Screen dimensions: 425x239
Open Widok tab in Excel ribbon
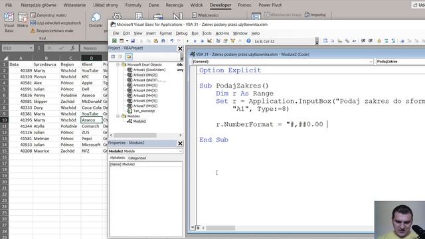click(x=197, y=5)
